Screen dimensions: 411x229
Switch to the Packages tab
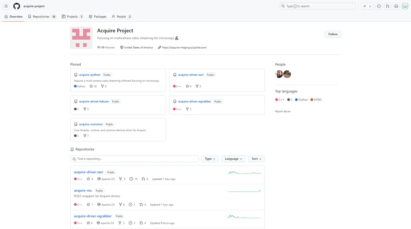[97, 16]
